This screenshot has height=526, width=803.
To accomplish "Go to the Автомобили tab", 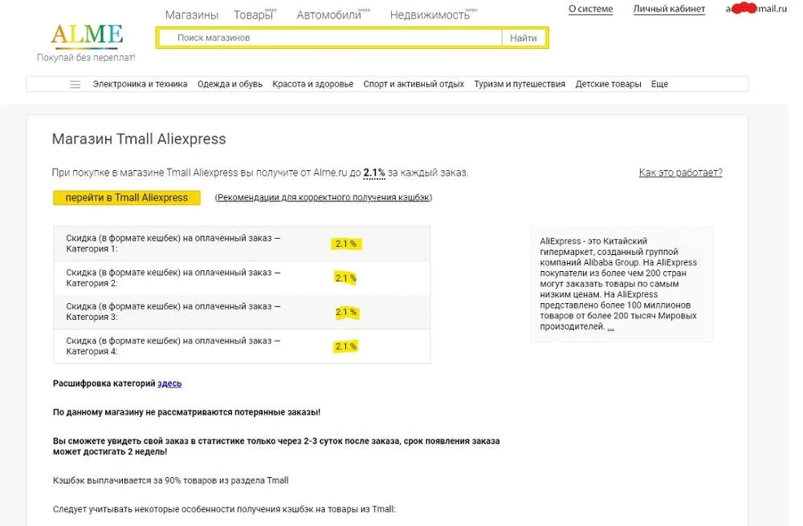I will tap(328, 14).
